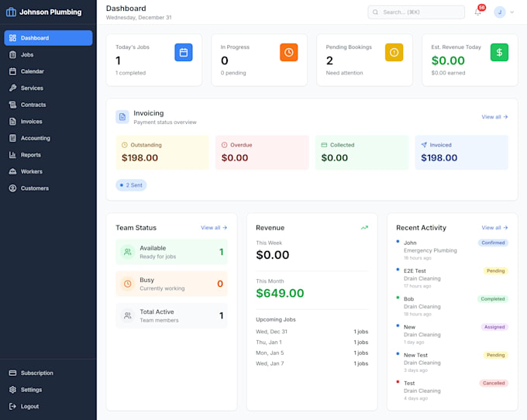Click the Confirmed badge for John
This screenshot has width=527, height=420.
[493, 243]
